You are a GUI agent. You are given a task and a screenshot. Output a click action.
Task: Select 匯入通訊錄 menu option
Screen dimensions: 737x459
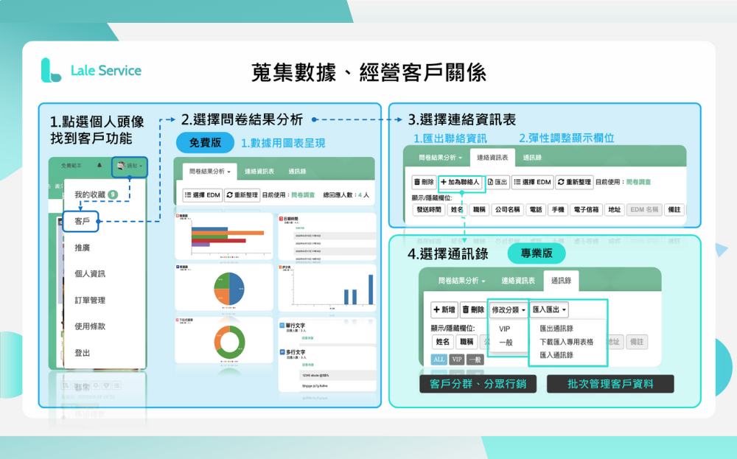[556, 354]
